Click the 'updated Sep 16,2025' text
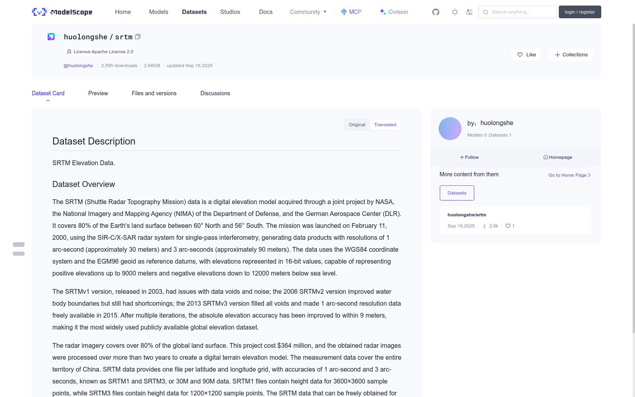 click(190, 66)
